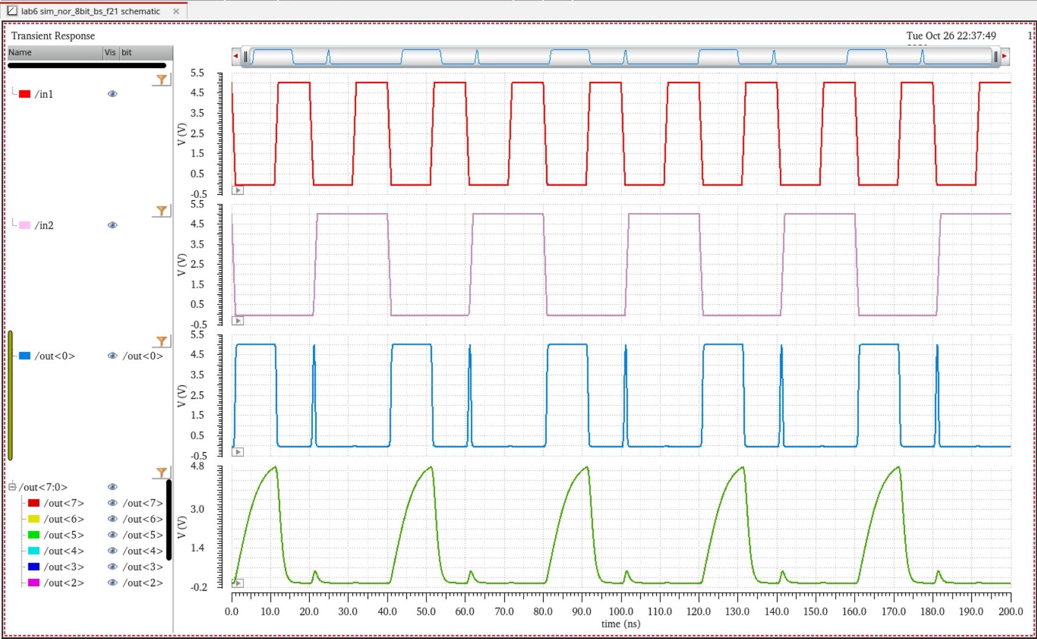The width and height of the screenshot is (1037, 639).
Task: Select the /out<4> signal in the list
Action: [x=64, y=551]
